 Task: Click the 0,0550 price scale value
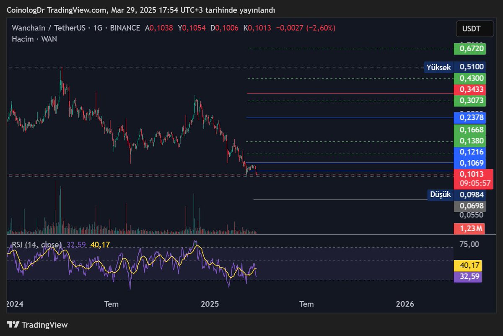tap(472, 215)
